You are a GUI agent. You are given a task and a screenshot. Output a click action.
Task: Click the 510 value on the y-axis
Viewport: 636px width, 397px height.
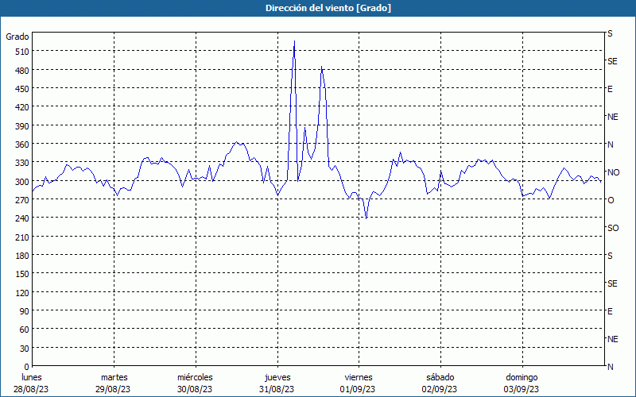[x=21, y=52]
